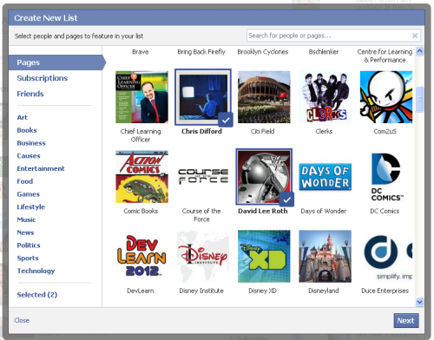Deselect the David Lee Roth thumbnail
The width and height of the screenshot is (434, 340).
(x=264, y=177)
